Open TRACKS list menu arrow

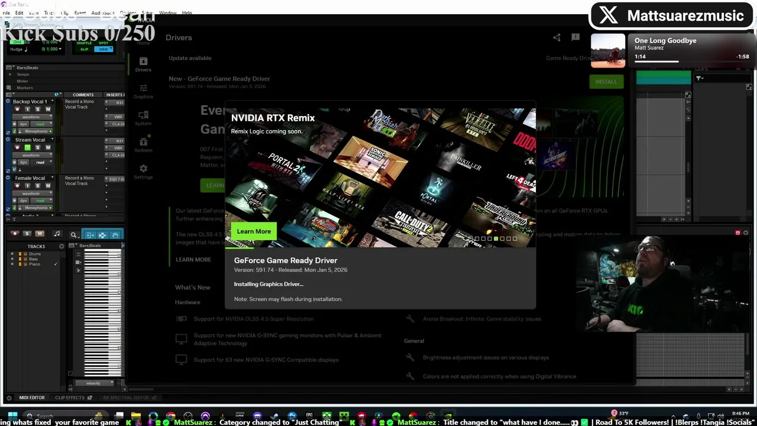[62, 246]
